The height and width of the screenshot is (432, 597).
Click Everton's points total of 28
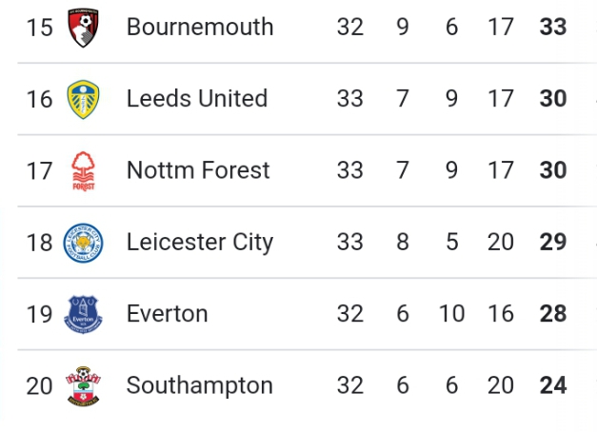pos(553,314)
